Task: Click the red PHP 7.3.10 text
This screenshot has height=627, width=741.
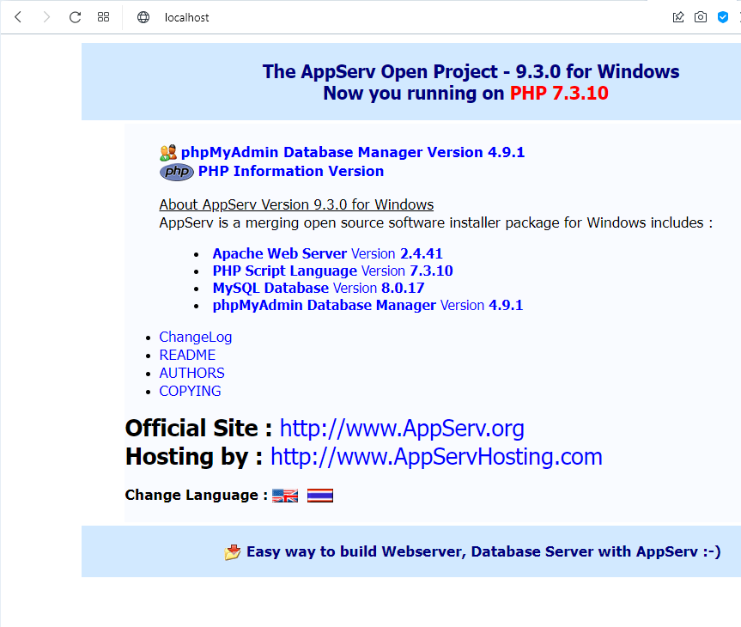Action: tap(559, 93)
